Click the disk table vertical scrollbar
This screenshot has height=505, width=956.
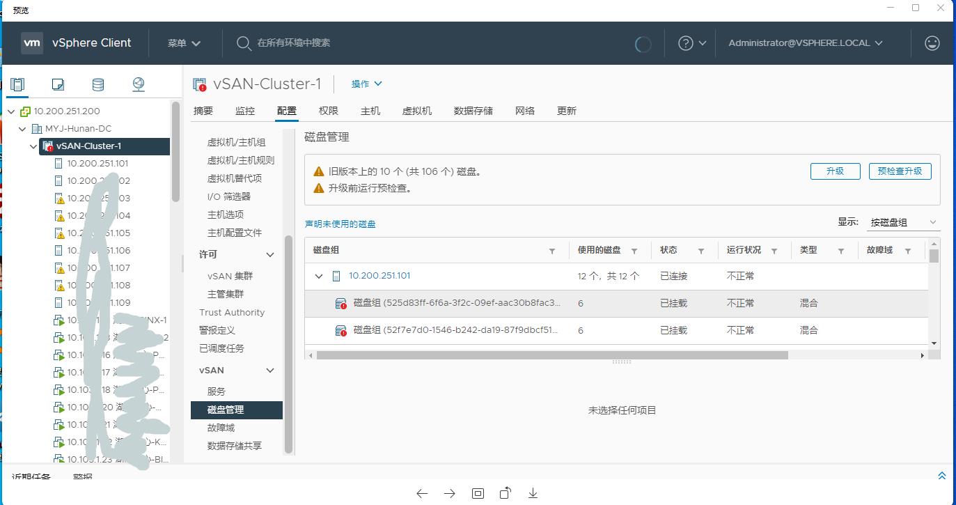pyautogui.click(x=934, y=256)
